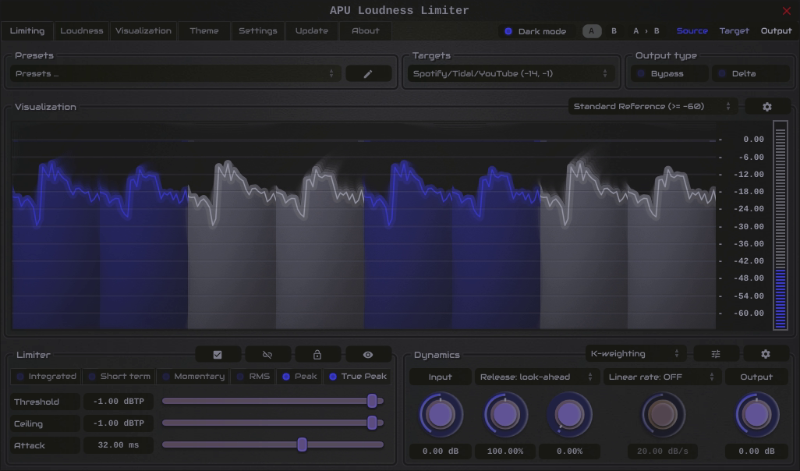Image resolution: width=800 pixels, height=471 pixels.
Task: Open Linear rate: OFF dropdown
Action: pos(662,377)
